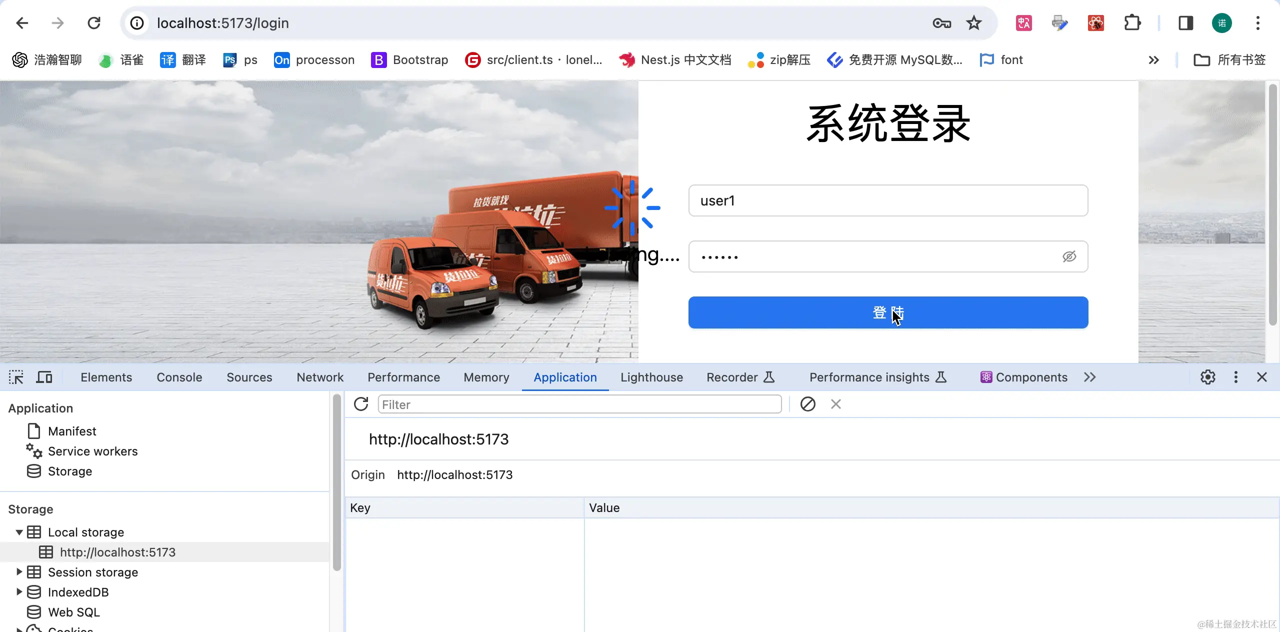Clear the storage filter using the block icon

[x=807, y=404]
